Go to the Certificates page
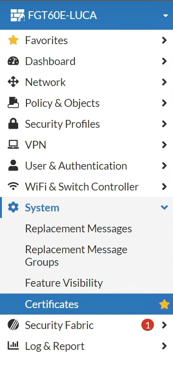Image resolution: width=173 pixels, height=368 pixels. (x=52, y=304)
